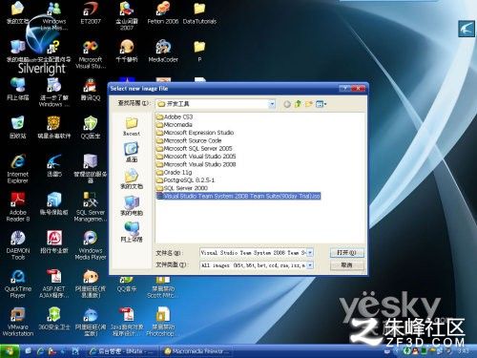477x358 pixels.
Task: Open DAEMON Tools desktop icon
Action: point(18,245)
